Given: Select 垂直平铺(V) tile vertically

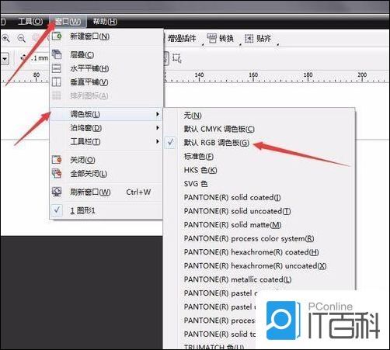Looking at the screenshot, I should click(x=106, y=82).
